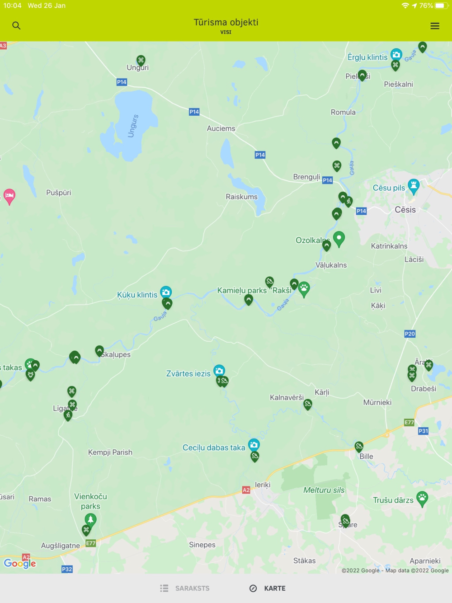452x603 pixels.
Task: Open the search magnifier icon
Action: (16, 26)
